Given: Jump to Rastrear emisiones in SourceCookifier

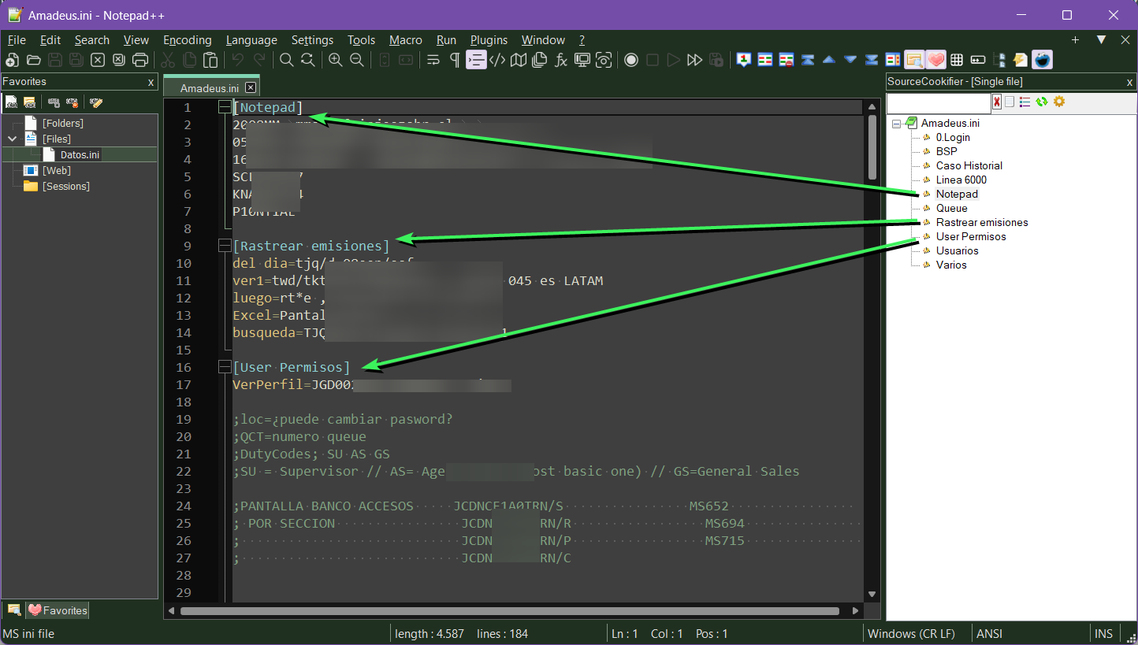Looking at the screenshot, I should point(982,222).
